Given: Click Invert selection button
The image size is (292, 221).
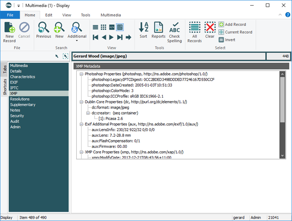Looking at the screenshot, I should pyautogui.click(x=227, y=40).
